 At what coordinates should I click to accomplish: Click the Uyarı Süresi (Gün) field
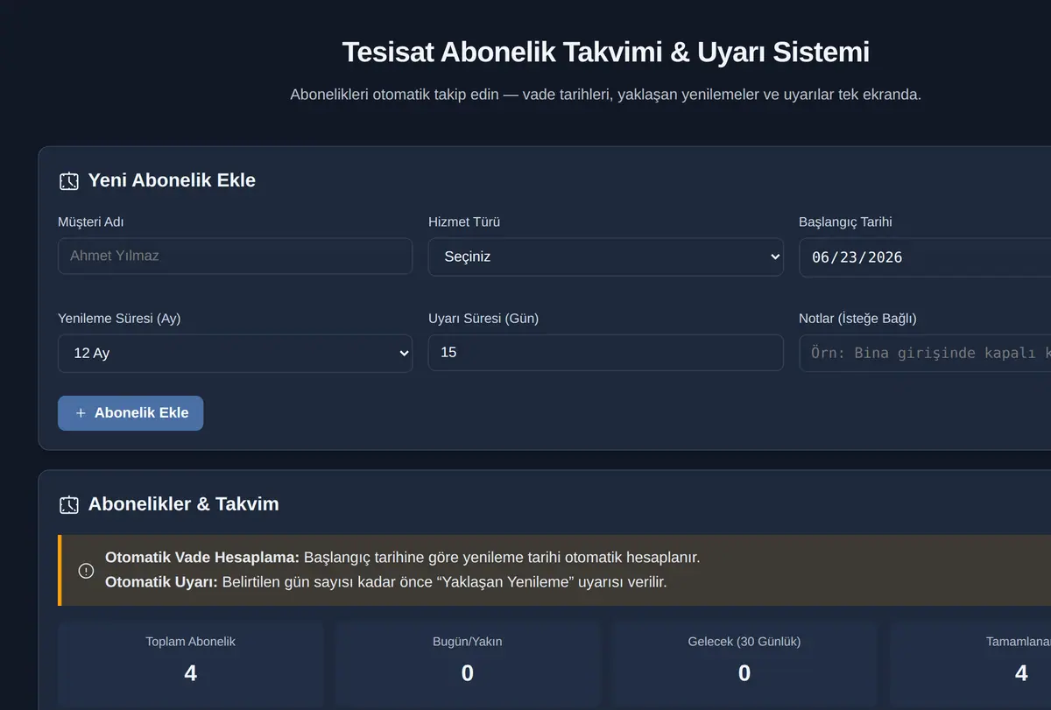605,353
